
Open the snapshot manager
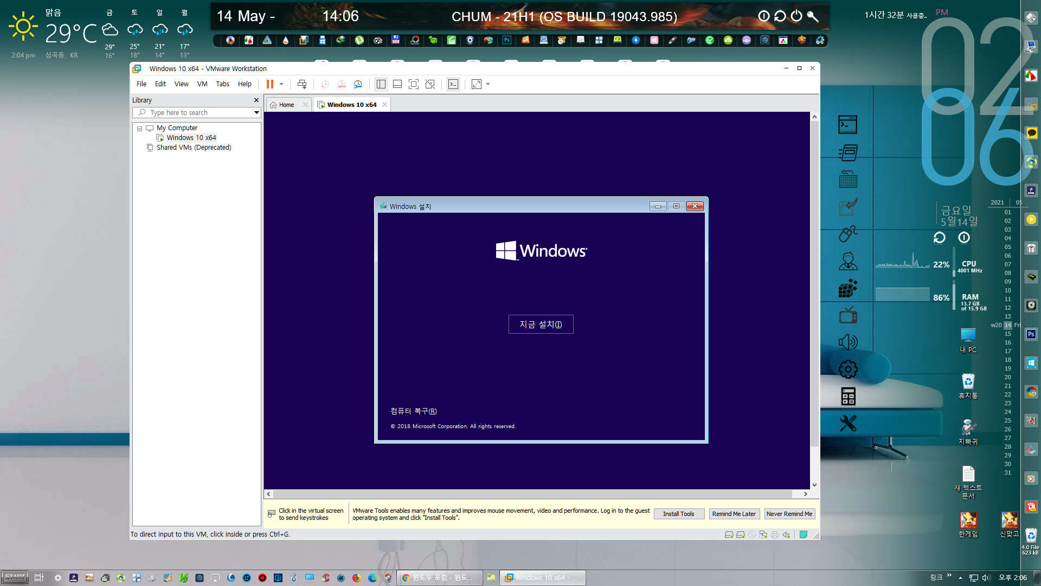(x=358, y=84)
